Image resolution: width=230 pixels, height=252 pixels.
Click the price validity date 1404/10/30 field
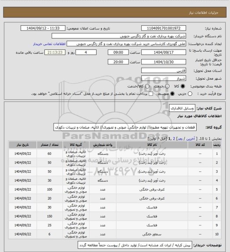point(164,62)
